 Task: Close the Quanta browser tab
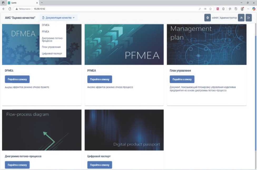37,3
